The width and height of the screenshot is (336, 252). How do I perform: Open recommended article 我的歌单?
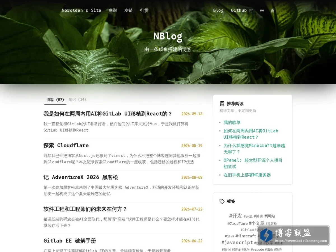pos(232,122)
